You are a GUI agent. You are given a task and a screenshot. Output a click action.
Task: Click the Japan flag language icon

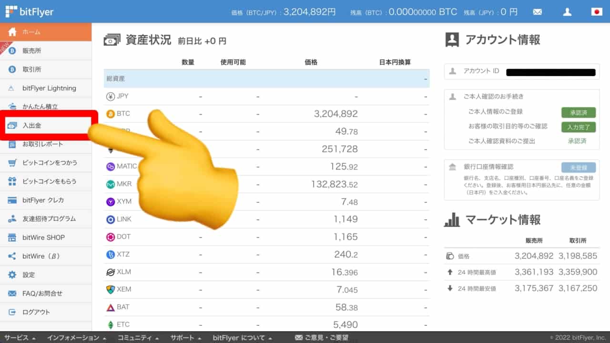(597, 12)
